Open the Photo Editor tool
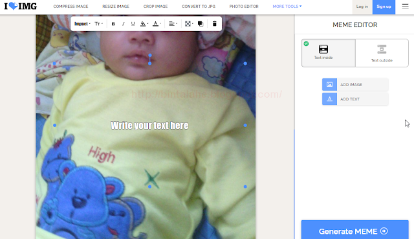The height and width of the screenshot is (239, 414). (244, 6)
